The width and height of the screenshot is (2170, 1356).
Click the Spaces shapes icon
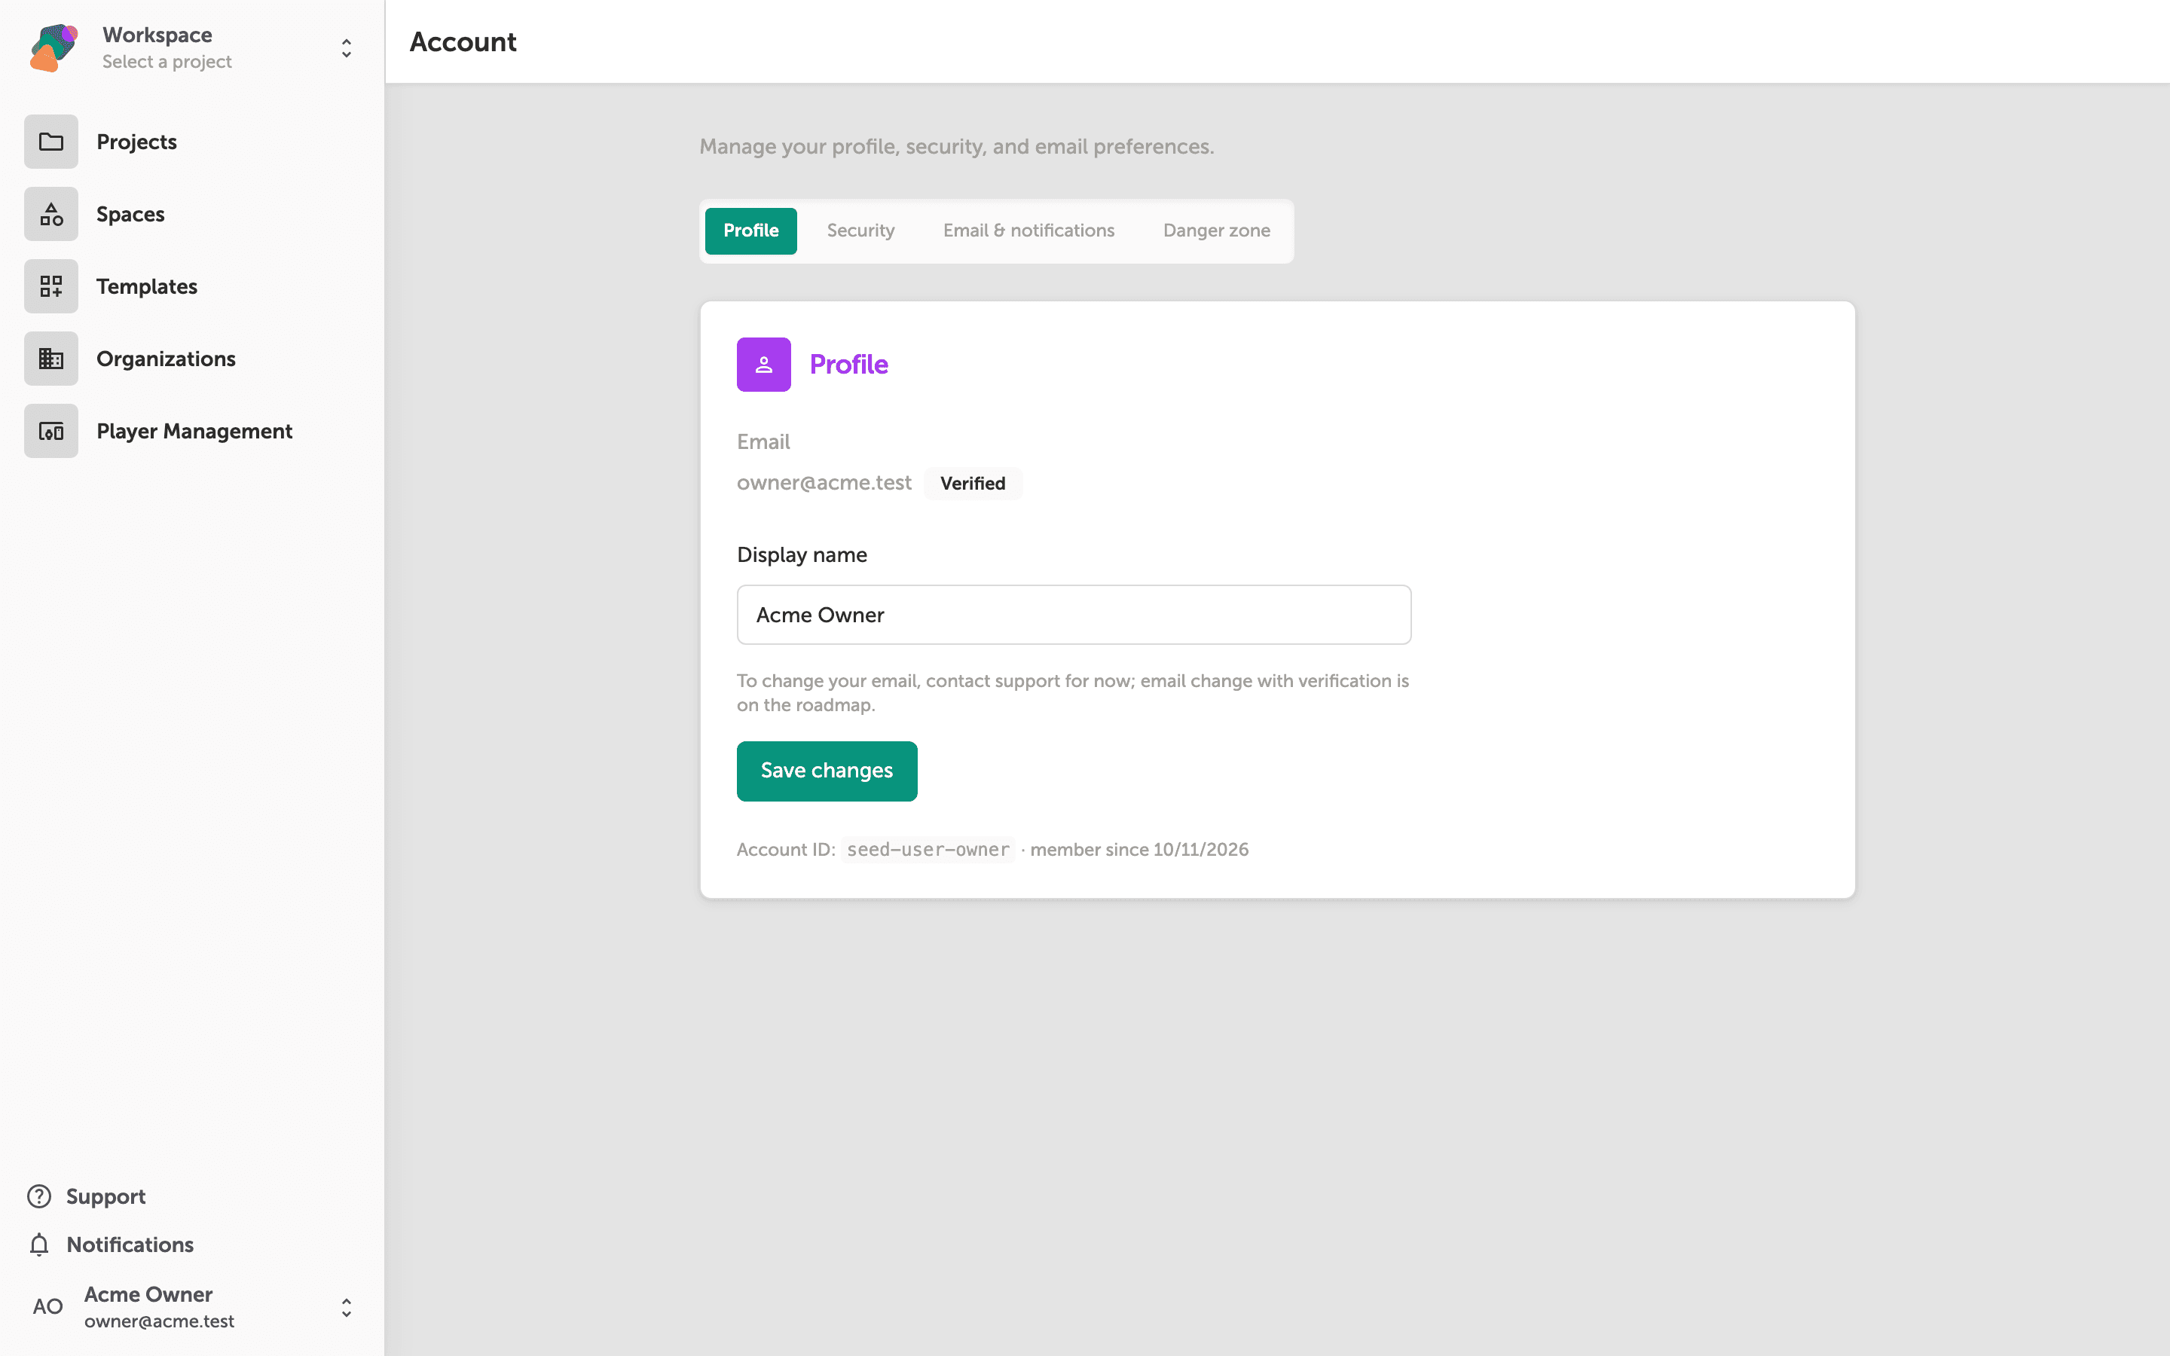(51, 215)
